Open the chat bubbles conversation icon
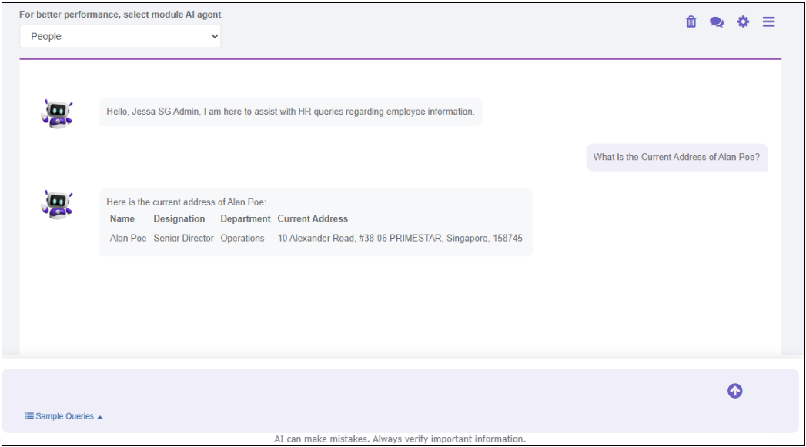The width and height of the screenshot is (806, 447). tap(717, 22)
